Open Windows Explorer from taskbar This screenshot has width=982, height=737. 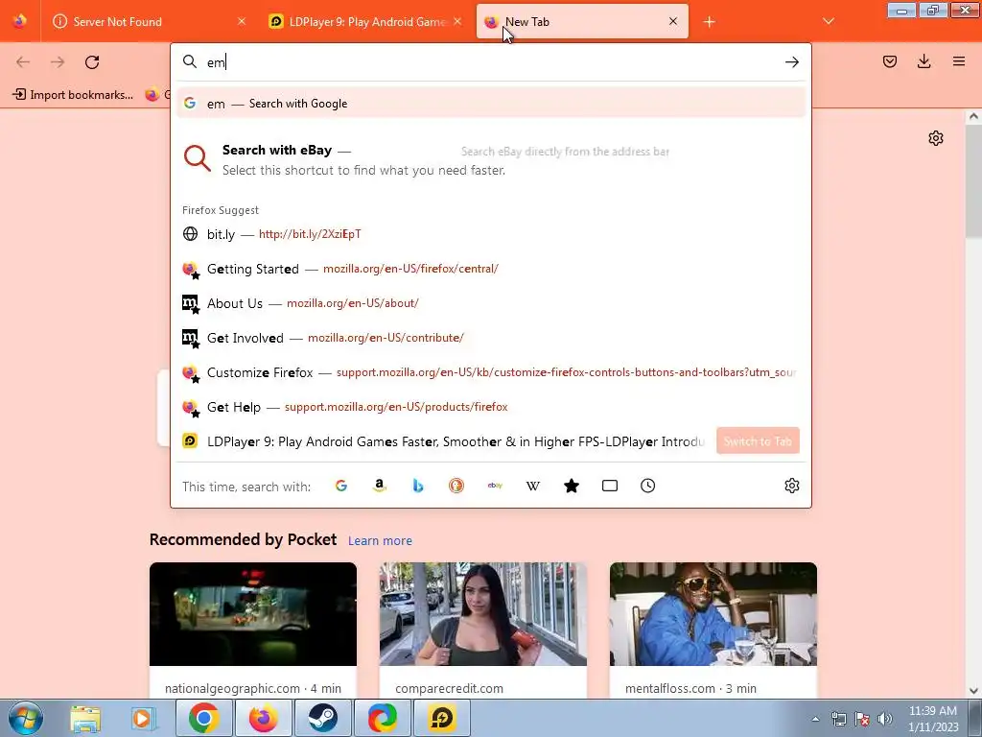85,718
